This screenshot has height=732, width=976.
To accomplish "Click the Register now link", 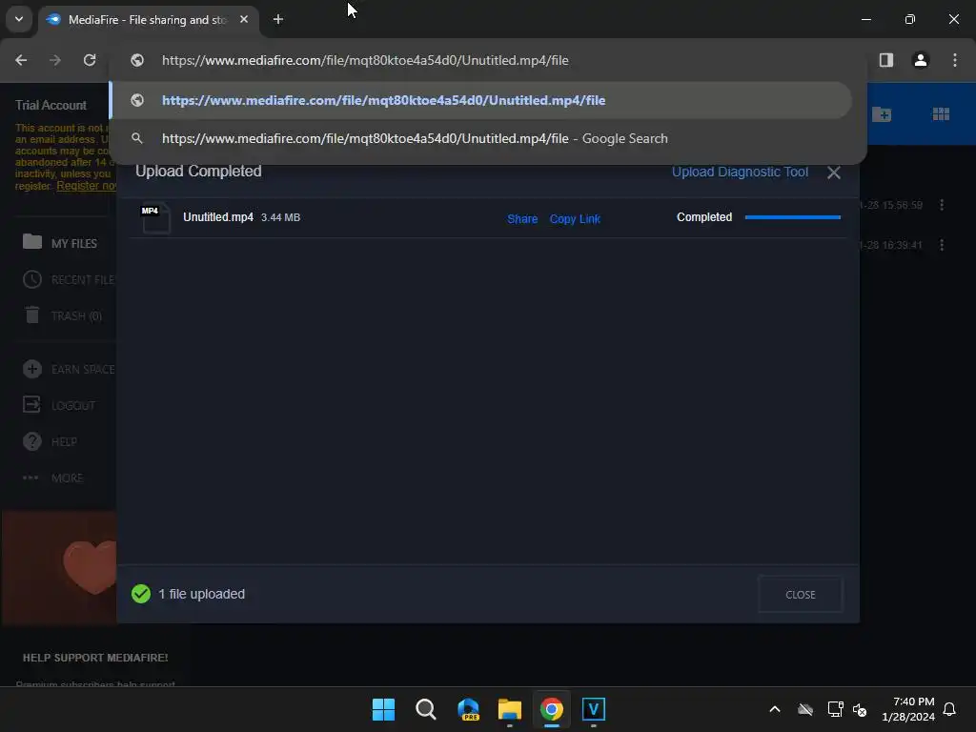I will coord(87,186).
